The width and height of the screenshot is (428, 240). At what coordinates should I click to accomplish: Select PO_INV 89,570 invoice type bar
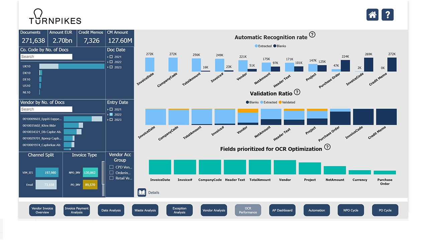[90, 185]
